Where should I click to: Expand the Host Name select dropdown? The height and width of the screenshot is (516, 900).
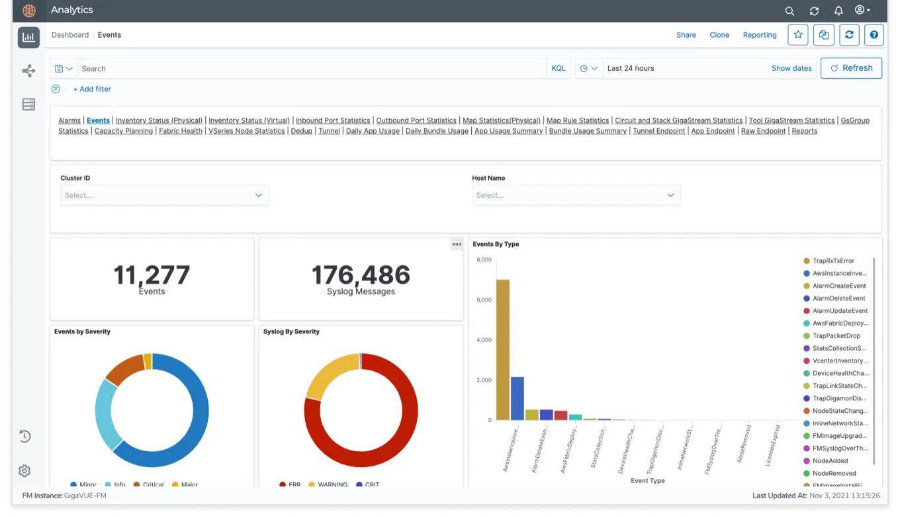(576, 195)
